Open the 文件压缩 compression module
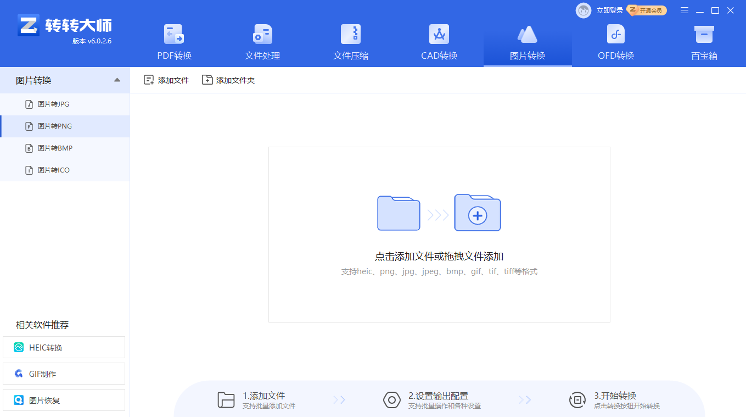Screen dimensions: 746x417 coord(350,42)
